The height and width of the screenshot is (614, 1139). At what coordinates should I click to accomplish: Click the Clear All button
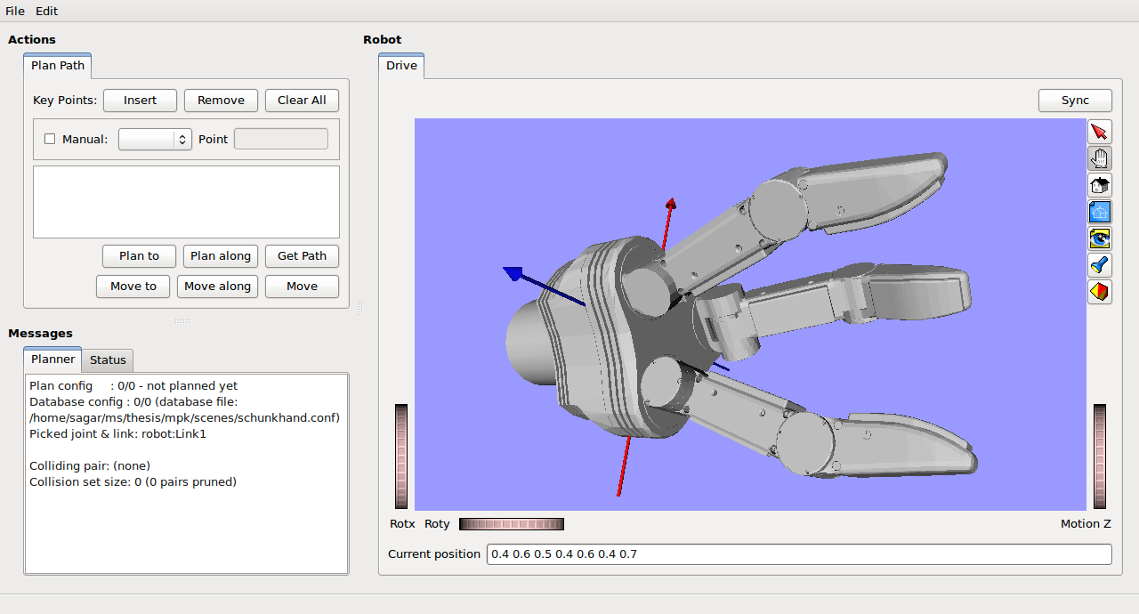pos(302,101)
